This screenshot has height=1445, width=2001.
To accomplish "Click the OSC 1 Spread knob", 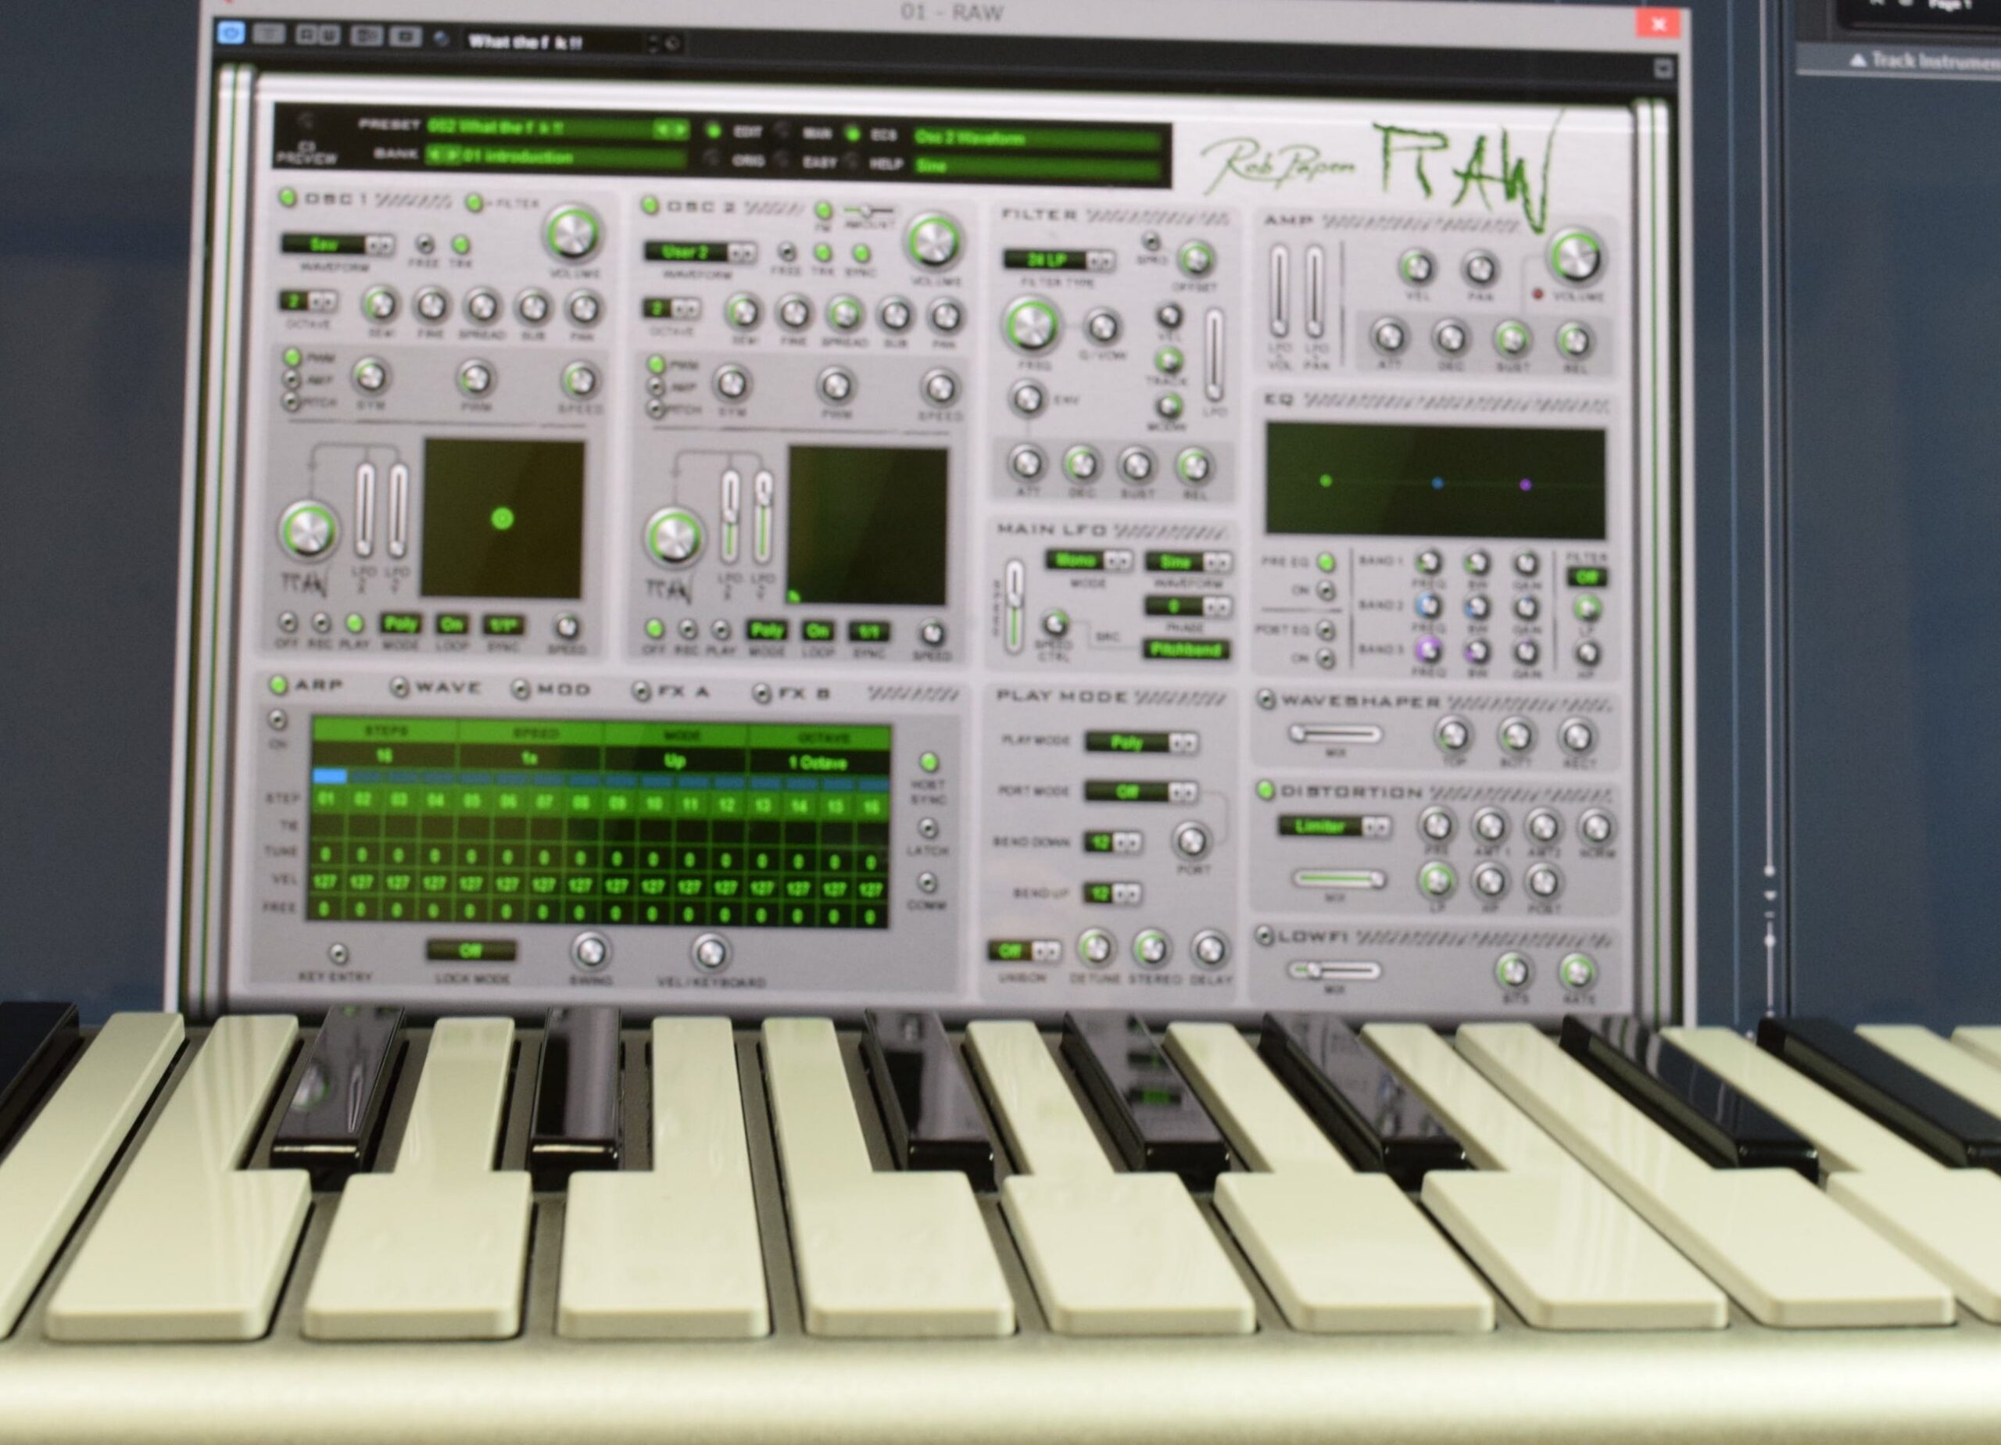I will pos(481,307).
